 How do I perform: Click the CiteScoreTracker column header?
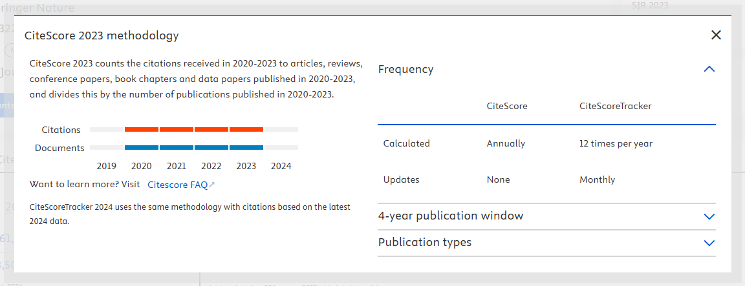pos(615,106)
